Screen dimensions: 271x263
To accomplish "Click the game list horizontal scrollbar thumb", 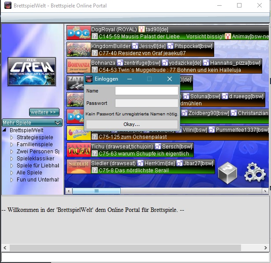I will click(x=97, y=191).
